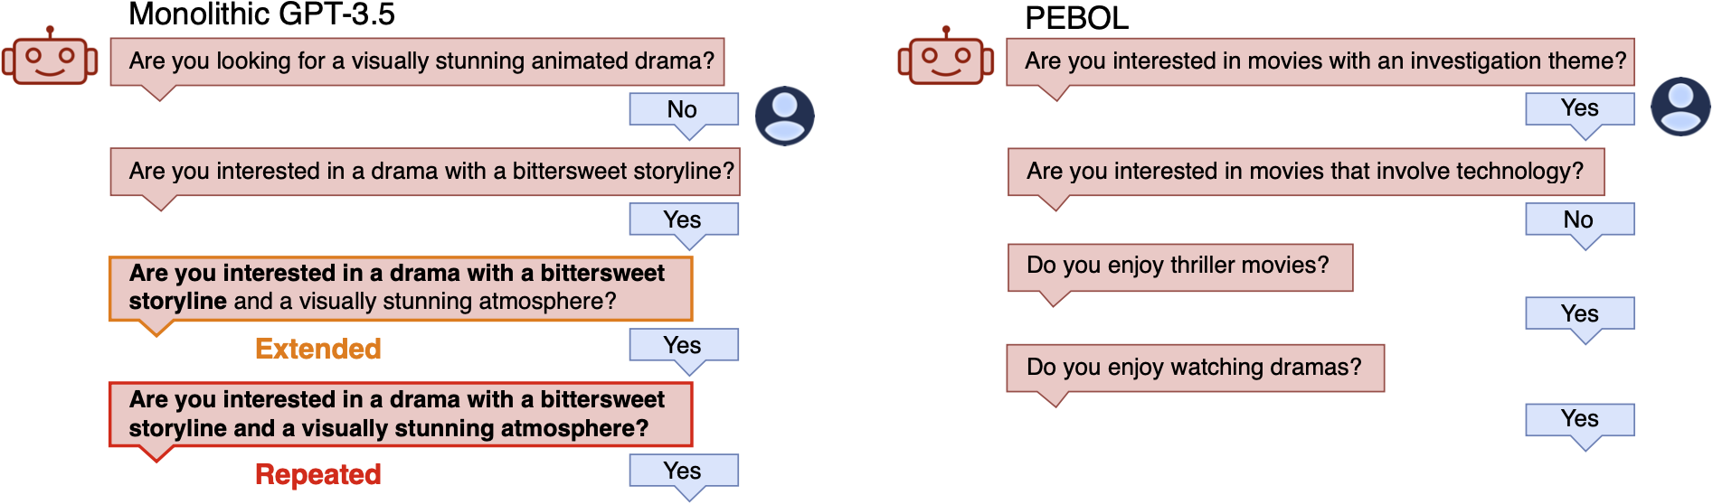
Task: Select the red-bordered Repeated question bubble
Action: [x=400, y=414]
